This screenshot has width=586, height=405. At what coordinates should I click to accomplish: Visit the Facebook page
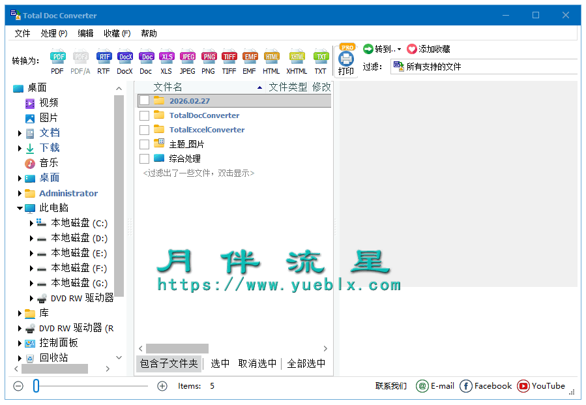click(x=486, y=386)
